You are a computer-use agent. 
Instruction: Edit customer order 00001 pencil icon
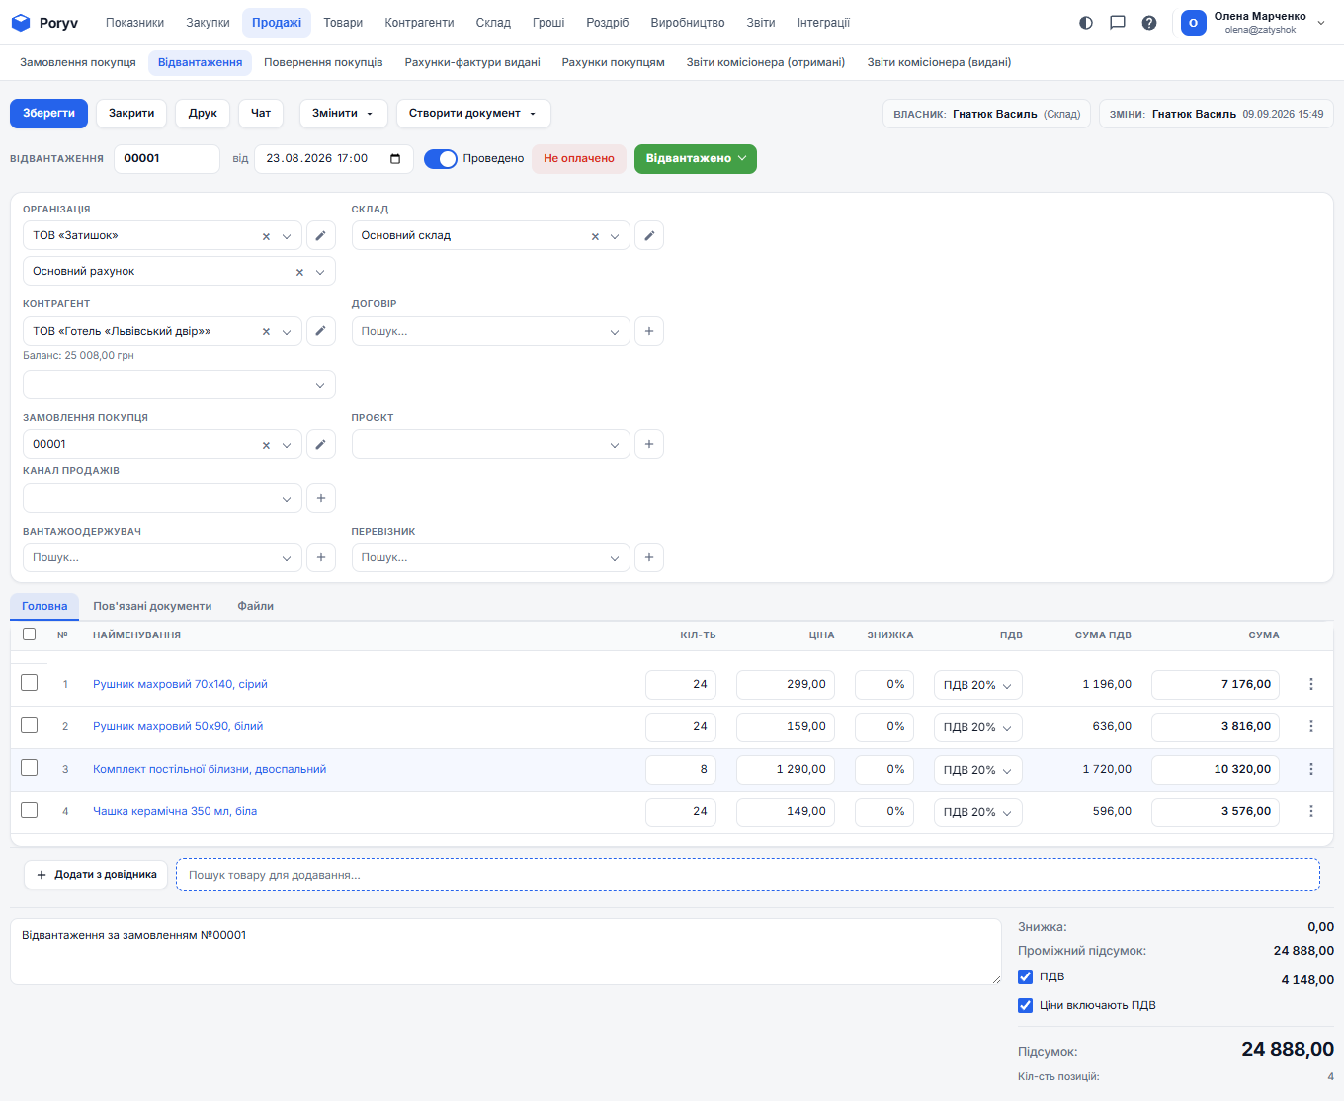tap(320, 444)
